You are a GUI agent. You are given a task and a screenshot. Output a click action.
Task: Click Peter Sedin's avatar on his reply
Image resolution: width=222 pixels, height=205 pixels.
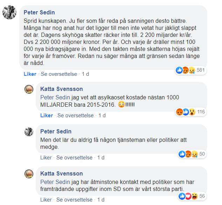point(29,132)
